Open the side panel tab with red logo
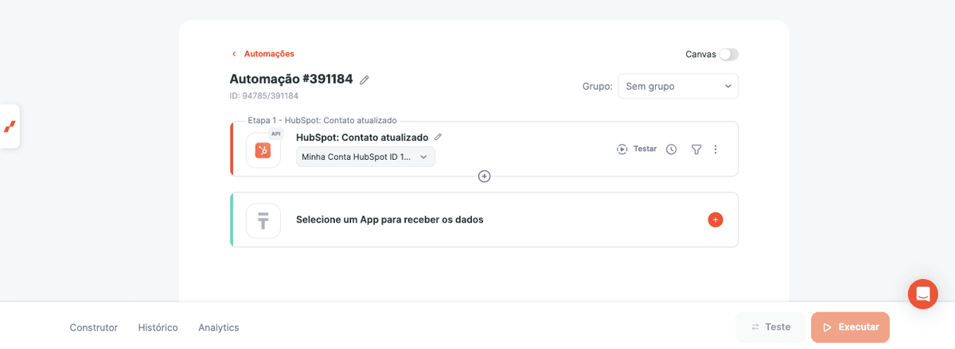 click(10, 126)
